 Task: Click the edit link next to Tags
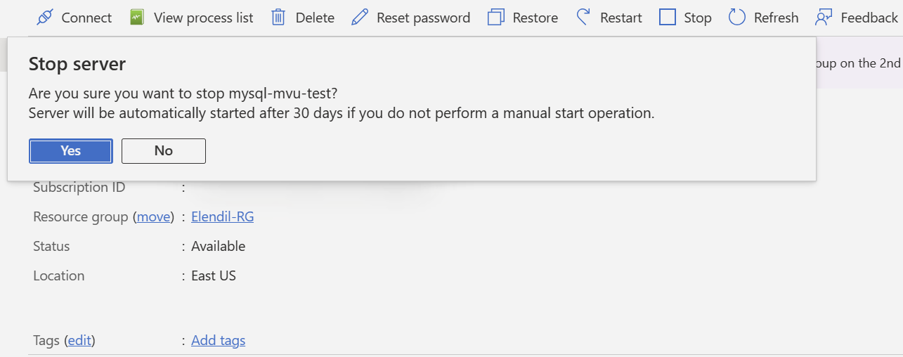pyautogui.click(x=80, y=341)
